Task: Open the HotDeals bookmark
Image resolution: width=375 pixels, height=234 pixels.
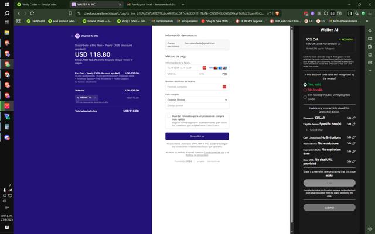Action: (285, 21)
